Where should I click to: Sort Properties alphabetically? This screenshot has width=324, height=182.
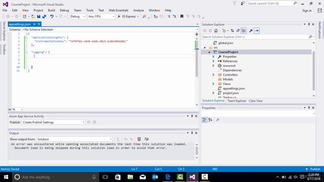211,120
